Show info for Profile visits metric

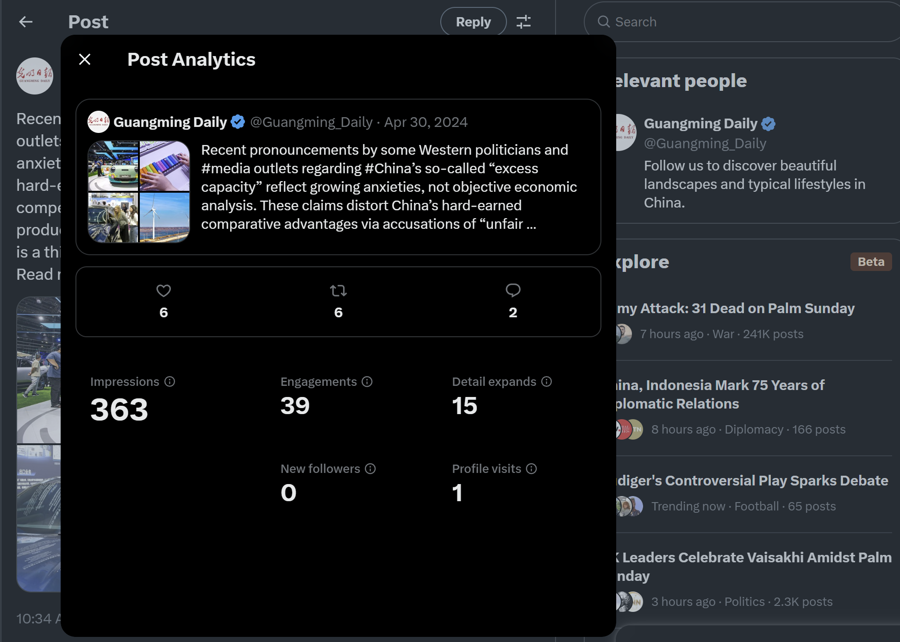pos(531,469)
